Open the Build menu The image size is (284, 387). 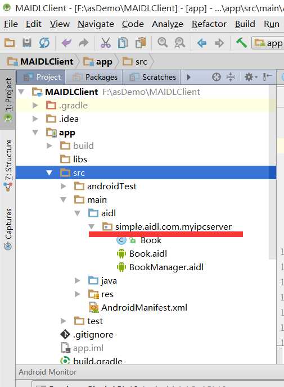coord(245,24)
